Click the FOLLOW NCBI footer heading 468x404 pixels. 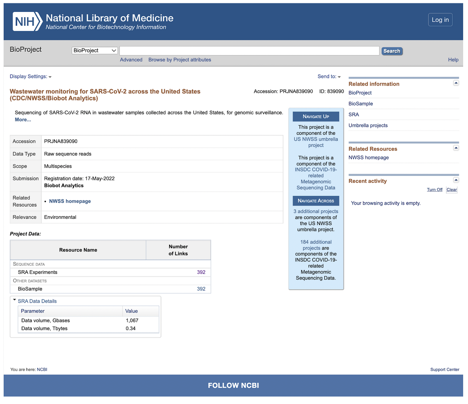233,386
